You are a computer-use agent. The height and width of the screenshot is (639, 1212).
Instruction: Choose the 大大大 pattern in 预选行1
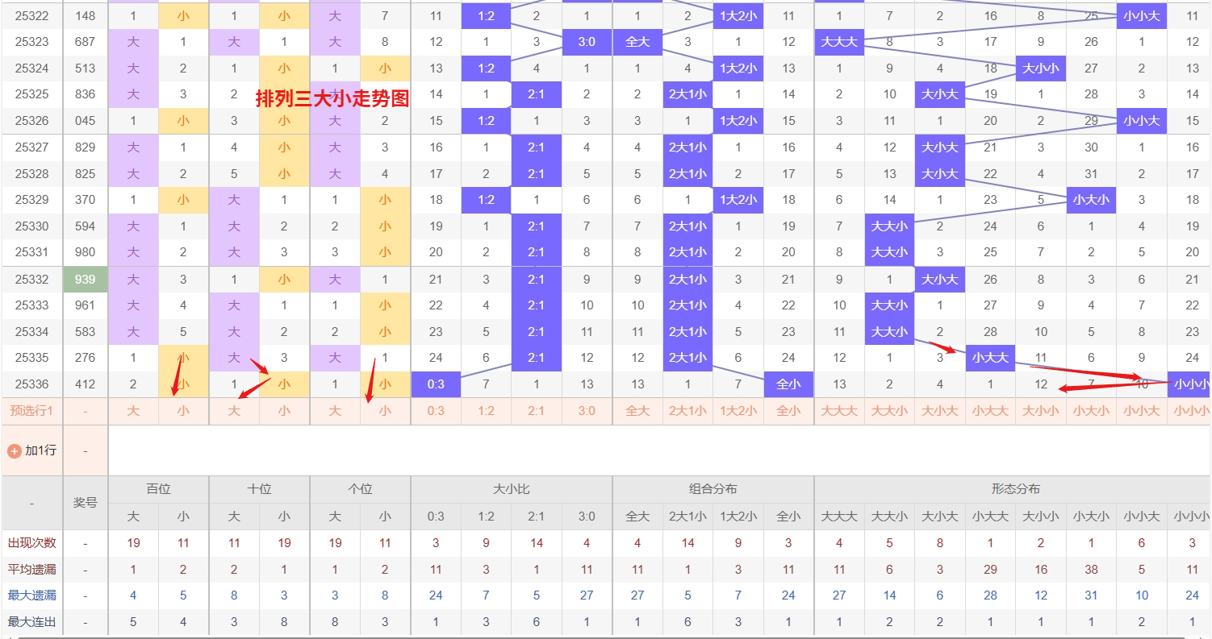click(x=839, y=411)
